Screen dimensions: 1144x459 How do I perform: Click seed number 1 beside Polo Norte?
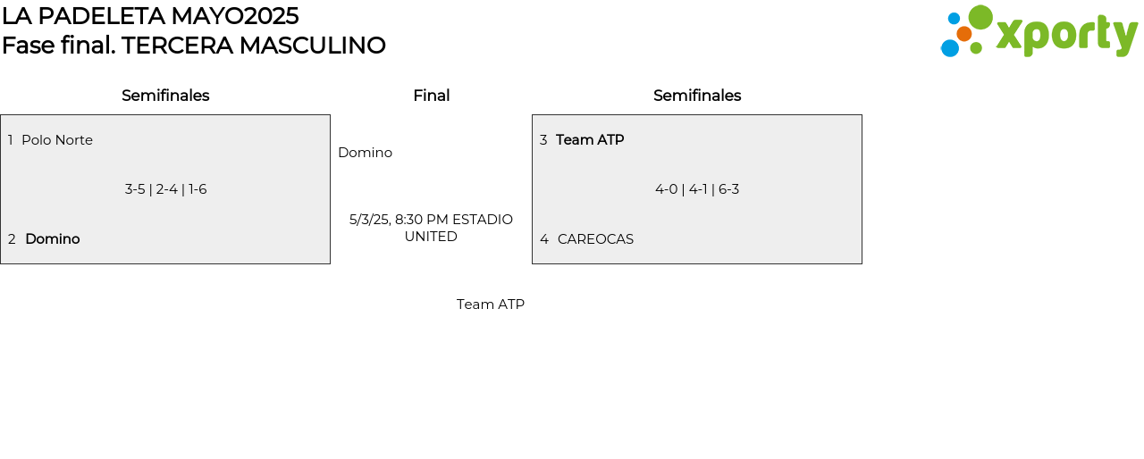11,140
